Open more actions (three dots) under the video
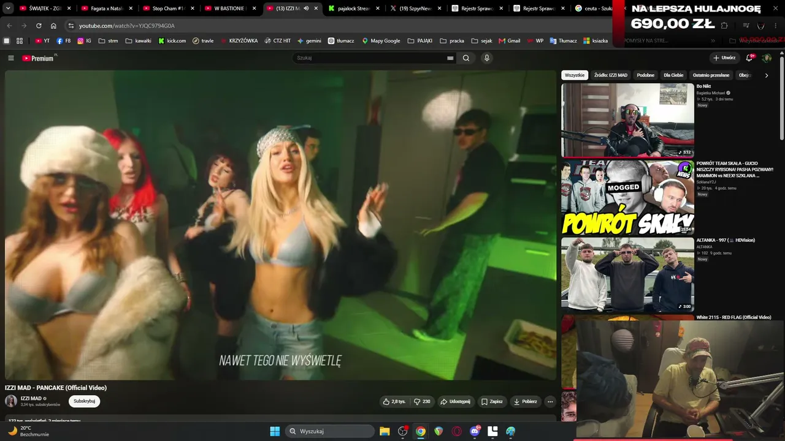Screen dimensions: 785x441 coord(550,402)
